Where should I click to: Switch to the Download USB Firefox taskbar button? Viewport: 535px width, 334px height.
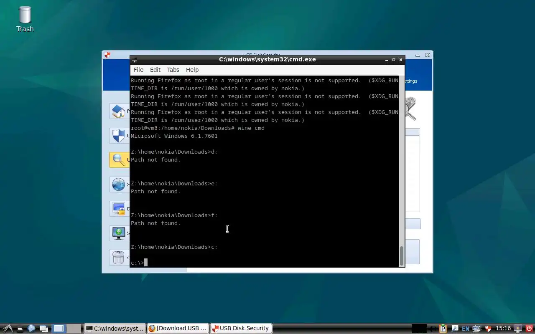coord(178,329)
